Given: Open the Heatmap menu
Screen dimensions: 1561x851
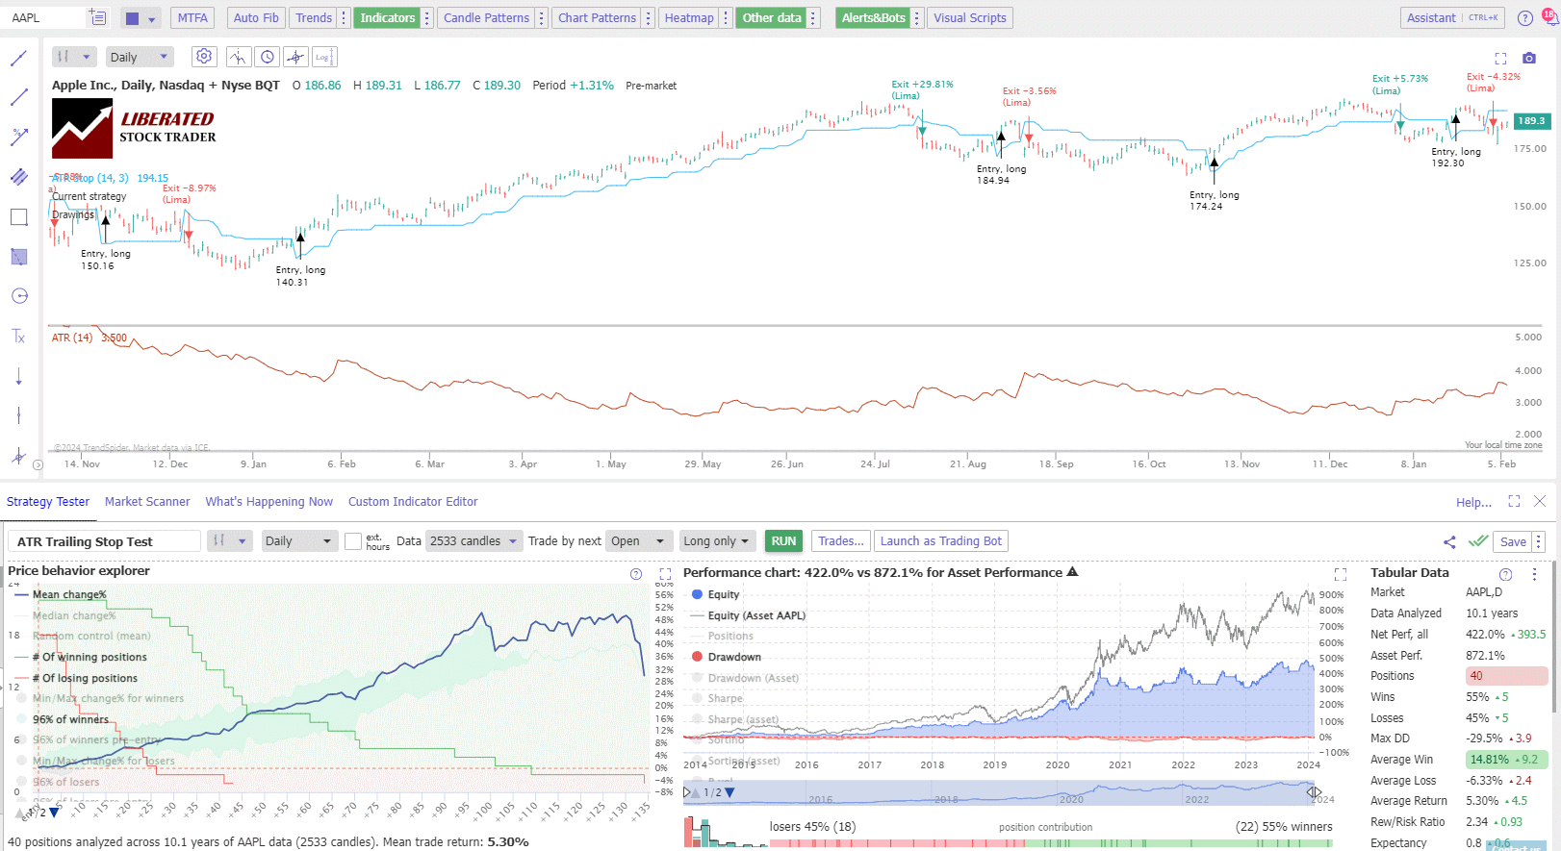Looking at the screenshot, I should (x=689, y=17).
